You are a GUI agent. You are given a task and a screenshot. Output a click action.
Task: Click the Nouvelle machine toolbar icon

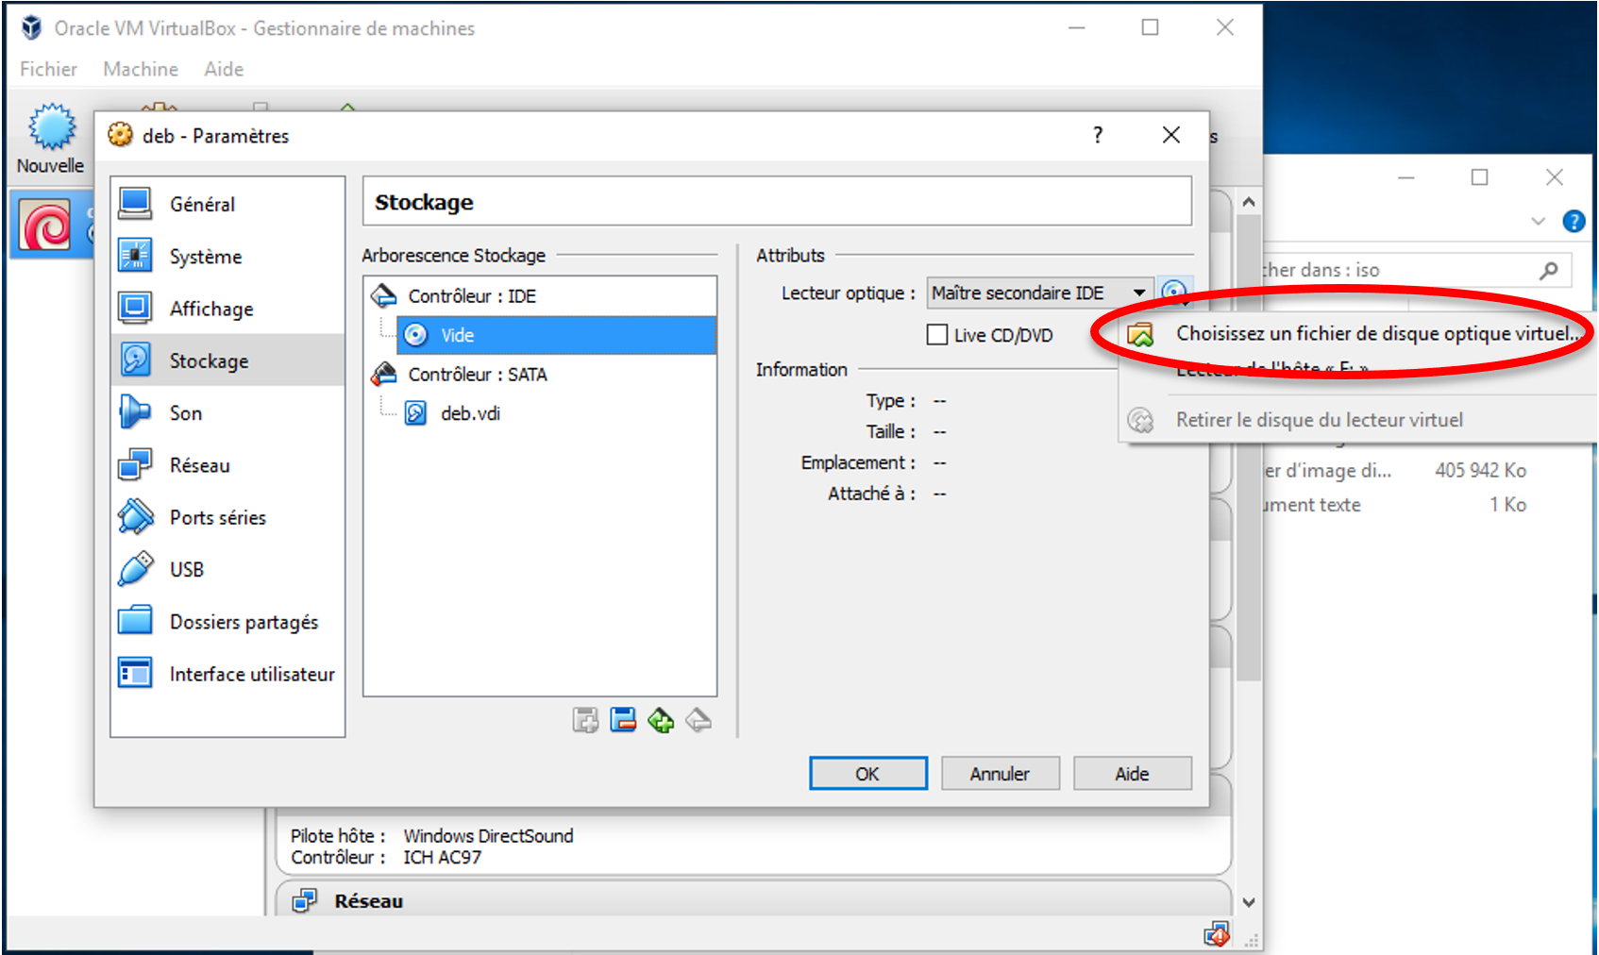click(x=51, y=127)
